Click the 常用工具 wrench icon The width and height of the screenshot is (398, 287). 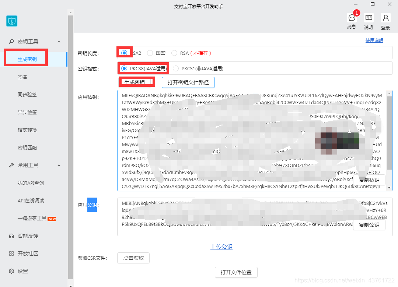click(11, 165)
